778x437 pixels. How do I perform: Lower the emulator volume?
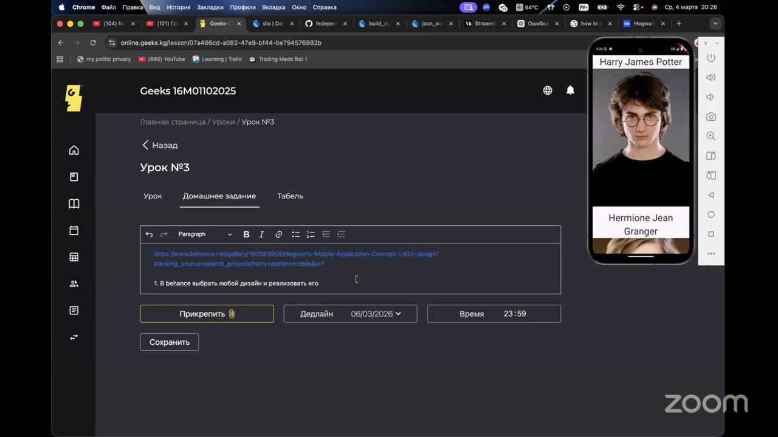pyautogui.click(x=711, y=97)
